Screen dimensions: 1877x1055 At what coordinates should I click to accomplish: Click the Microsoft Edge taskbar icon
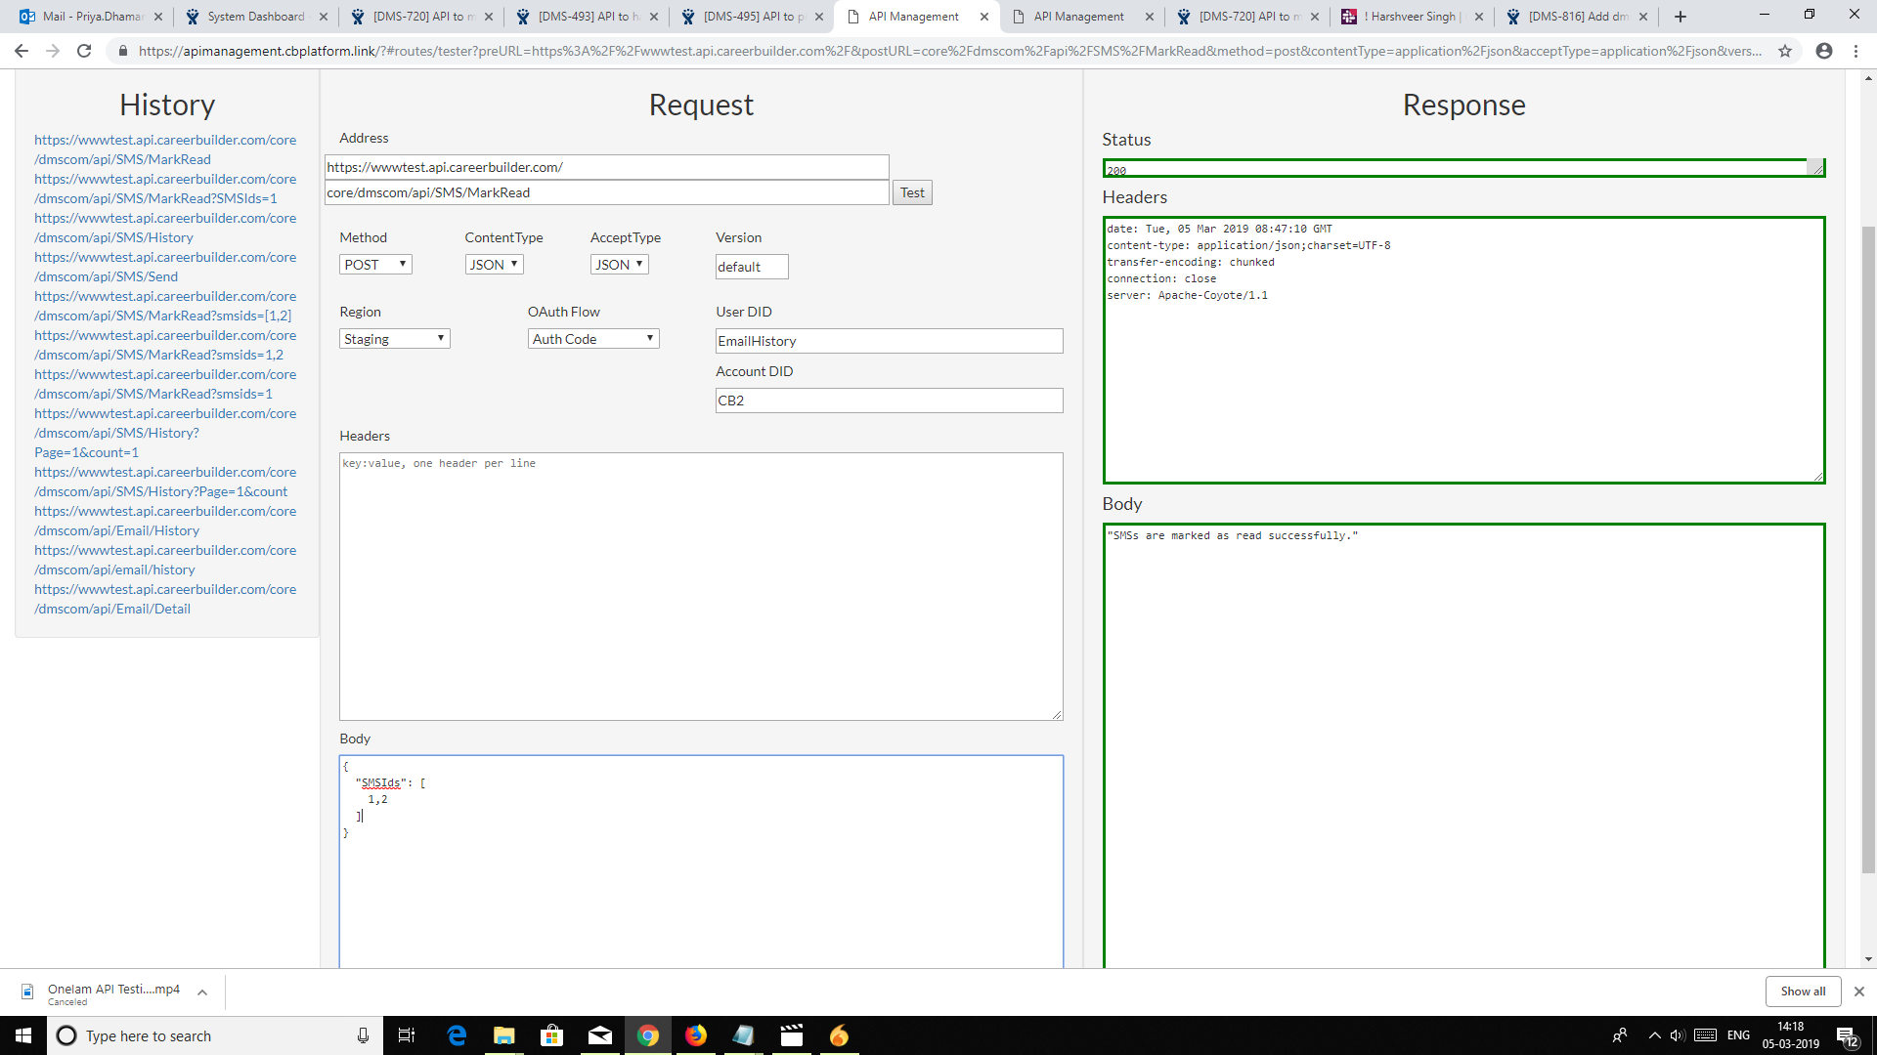457,1035
